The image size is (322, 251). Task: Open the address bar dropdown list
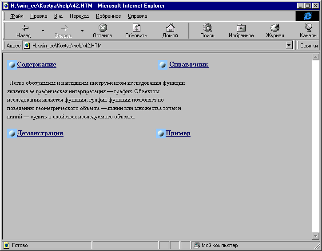(289, 45)
